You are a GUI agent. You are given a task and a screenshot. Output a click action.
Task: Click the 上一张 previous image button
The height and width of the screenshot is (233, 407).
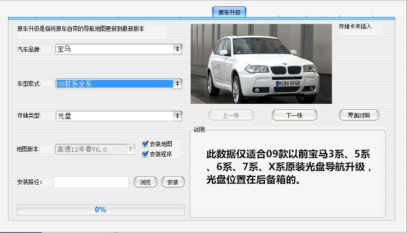pos(231,115)
